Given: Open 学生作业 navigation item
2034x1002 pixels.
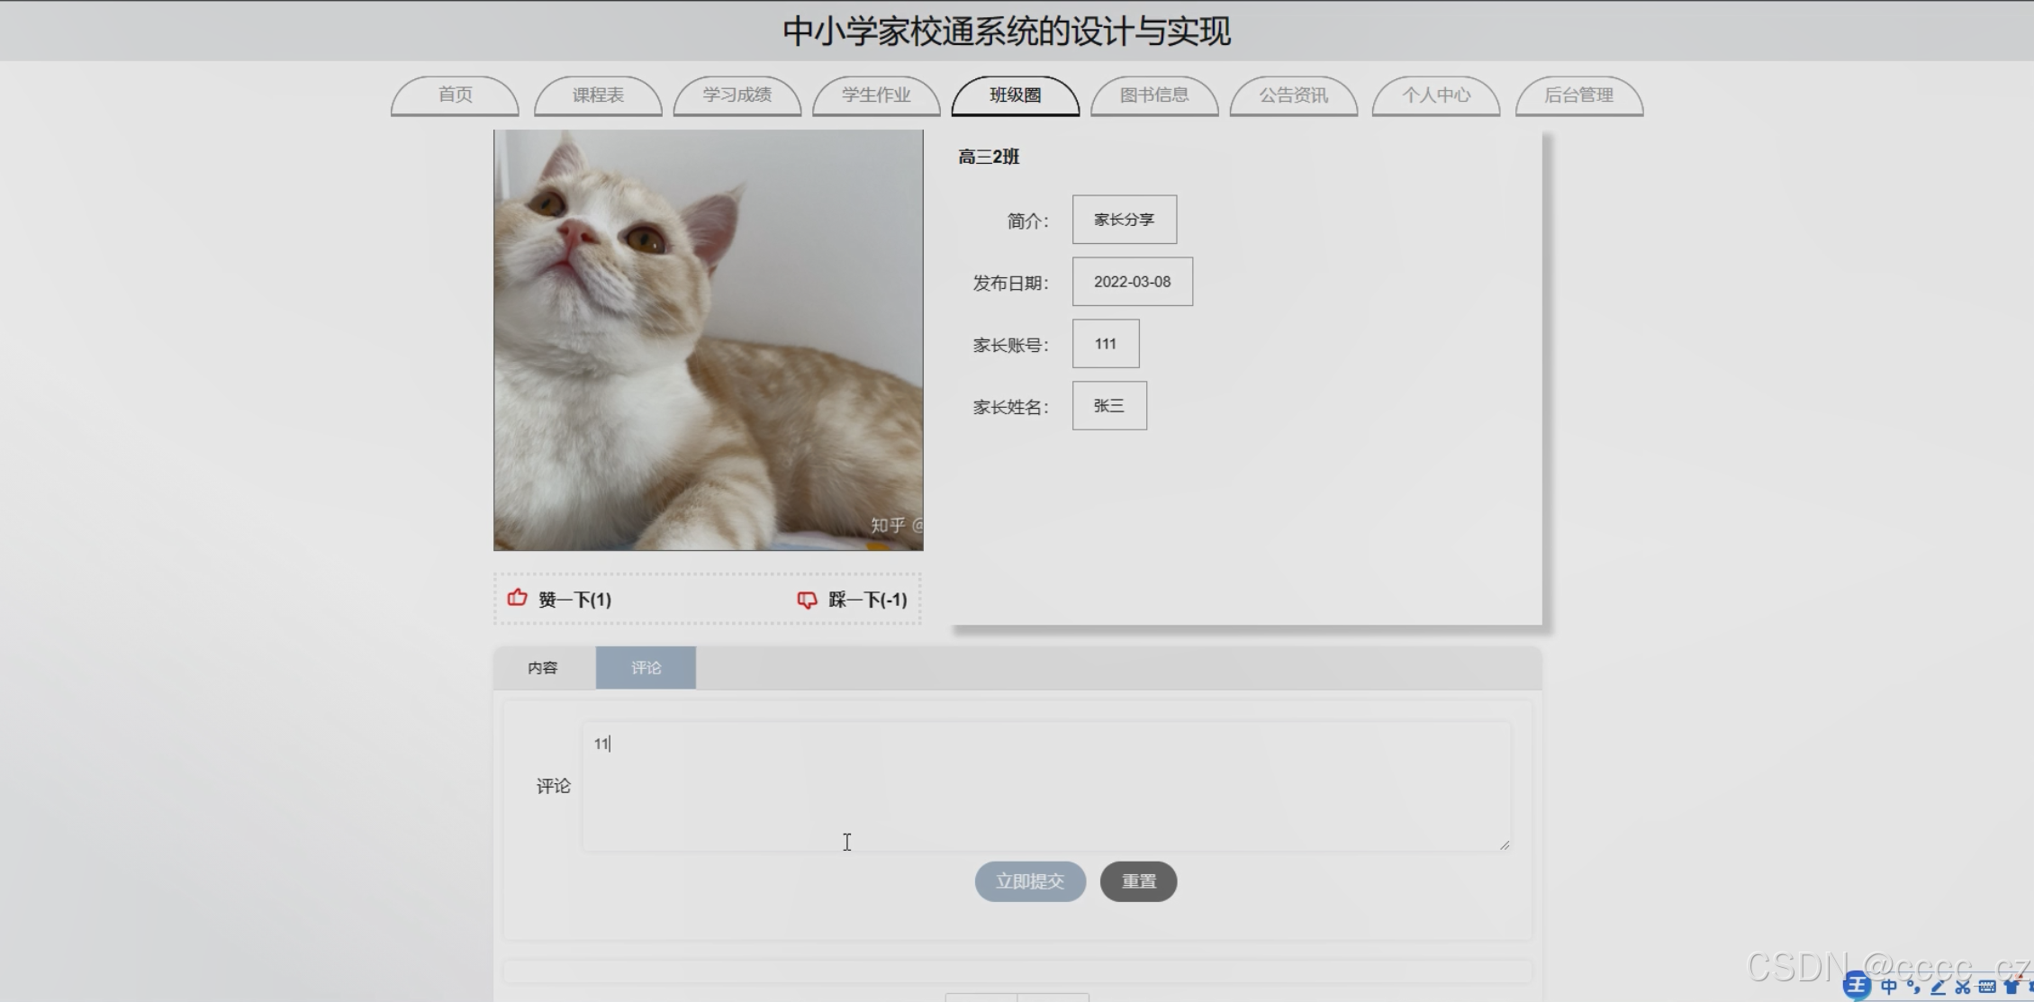Looking at the screenshot, I should click(x=876, y=95).
